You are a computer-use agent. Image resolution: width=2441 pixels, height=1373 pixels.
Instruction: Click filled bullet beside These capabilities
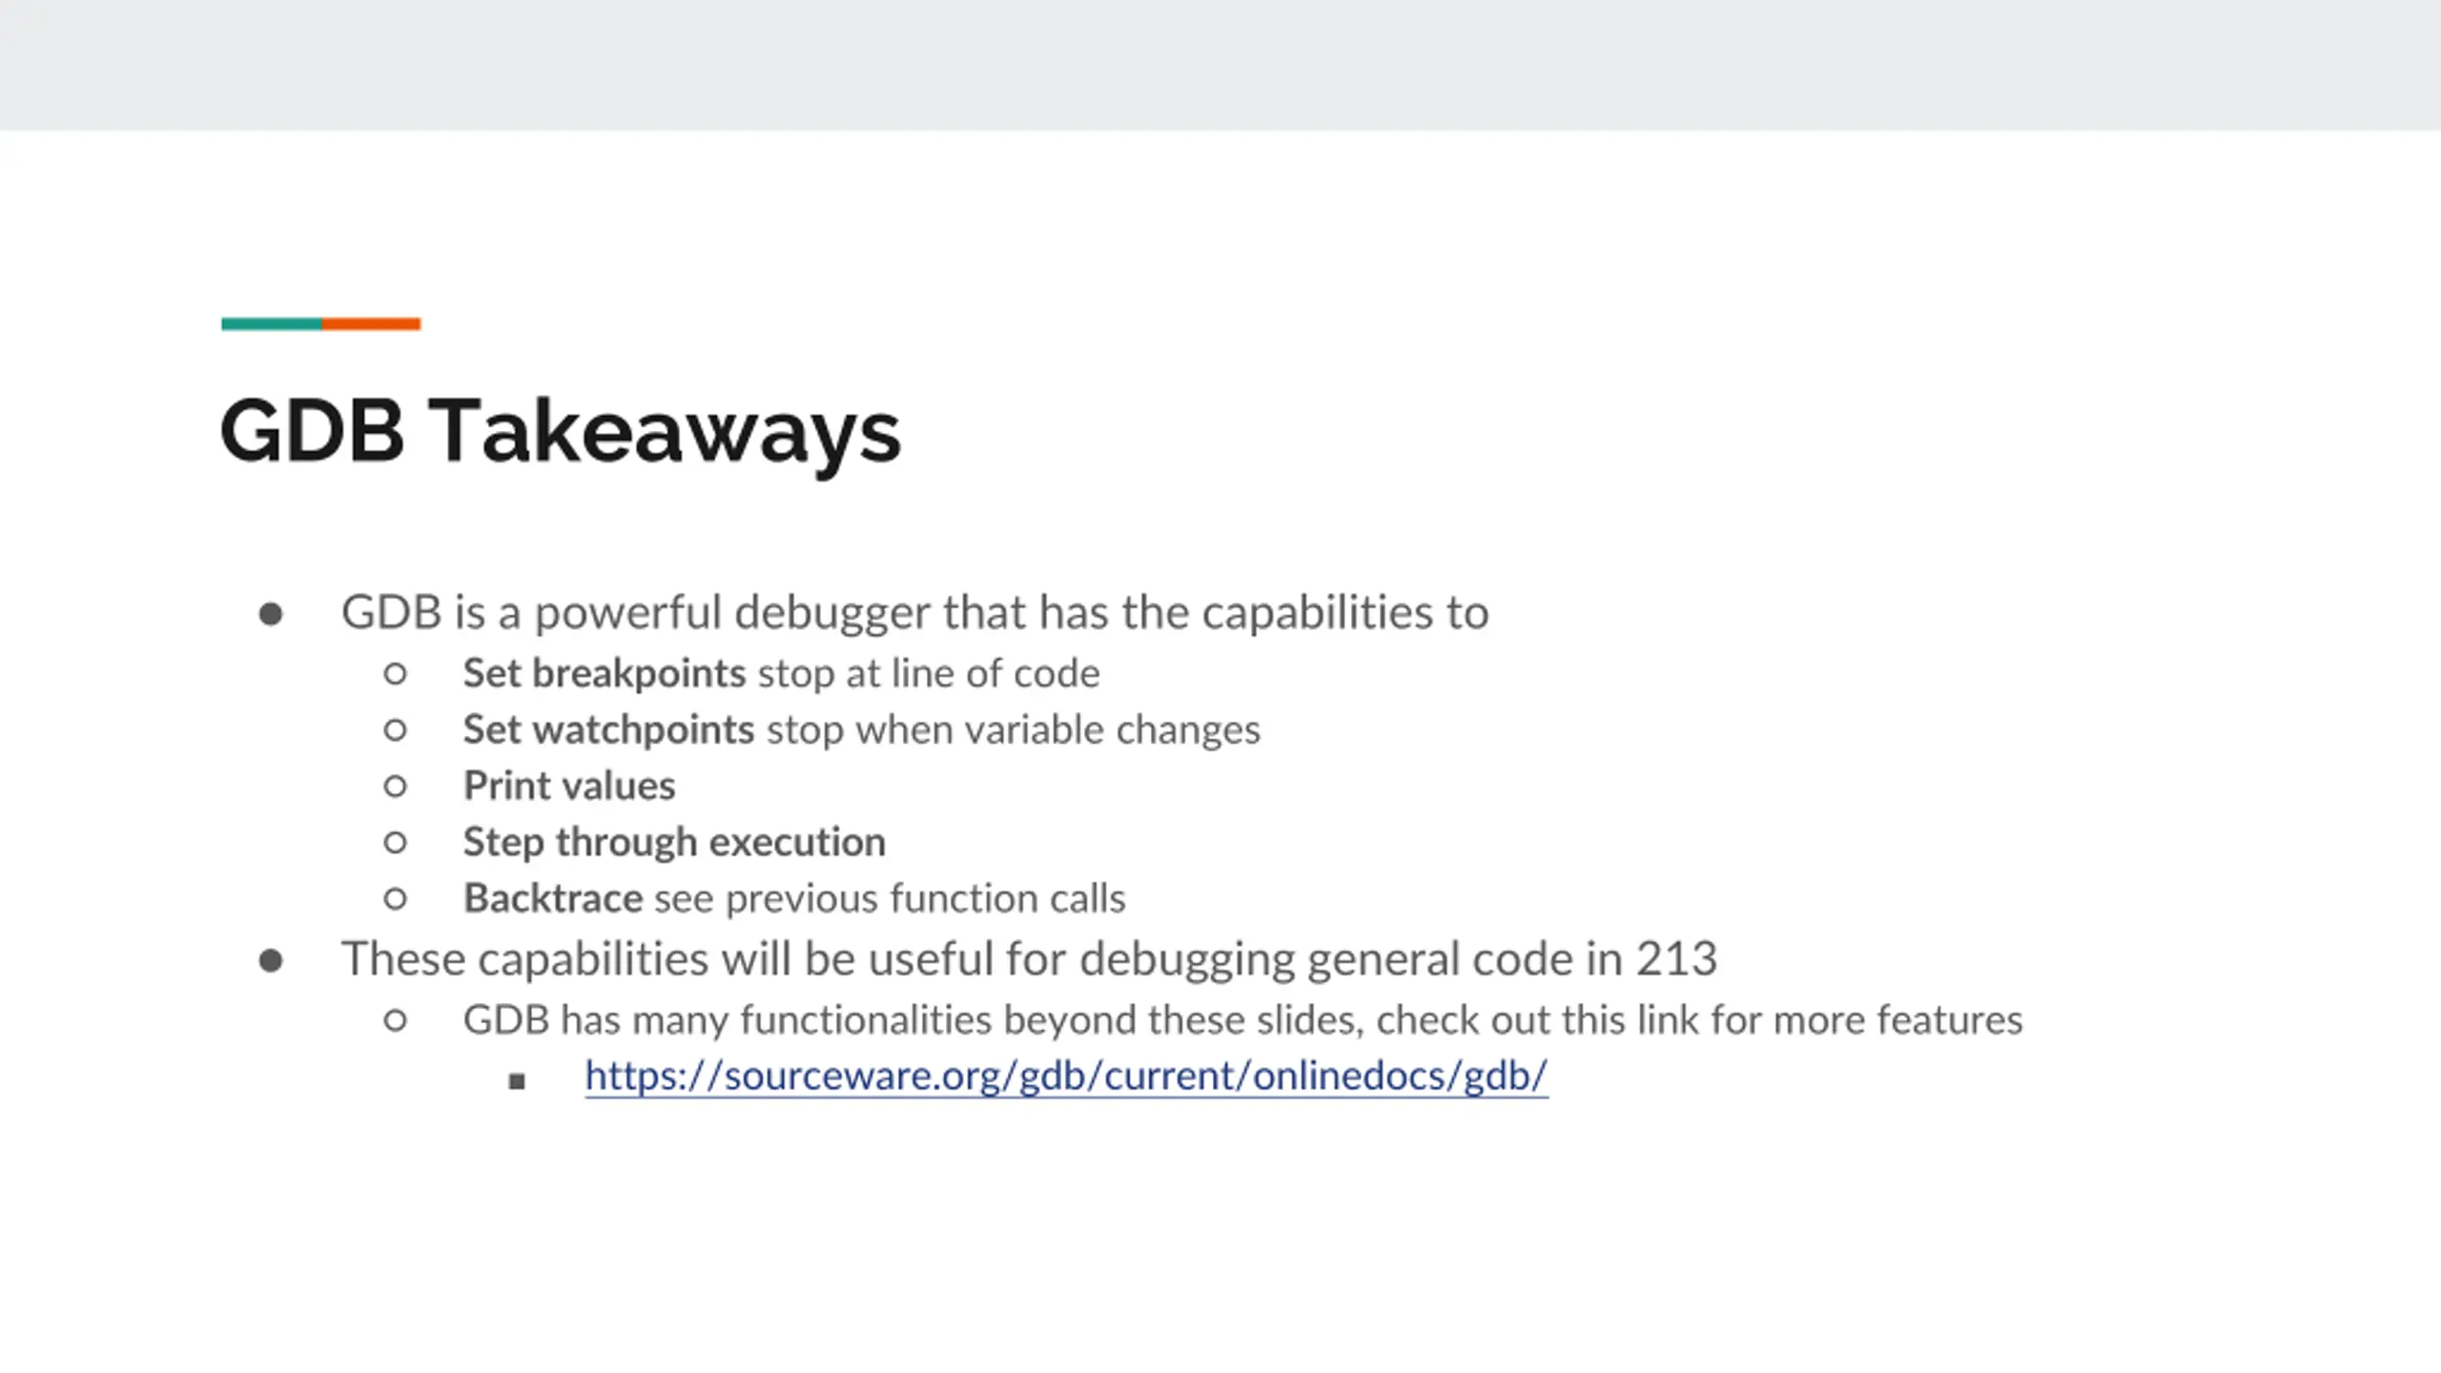pyautogui.click(x=271, y=960)
